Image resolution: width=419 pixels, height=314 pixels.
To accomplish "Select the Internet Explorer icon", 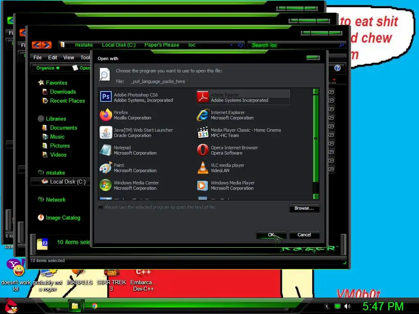I will coord(203,115).
